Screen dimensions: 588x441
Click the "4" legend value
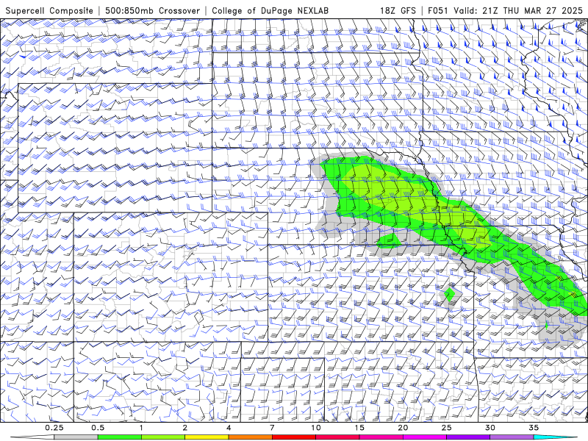229,428
